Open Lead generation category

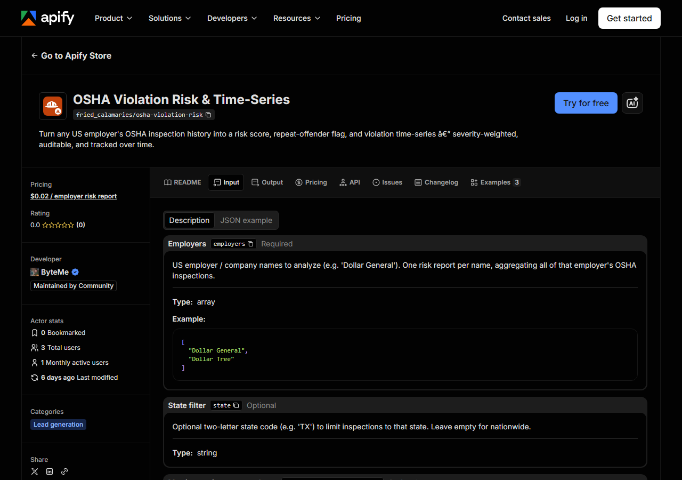click(x=59, y=425)
